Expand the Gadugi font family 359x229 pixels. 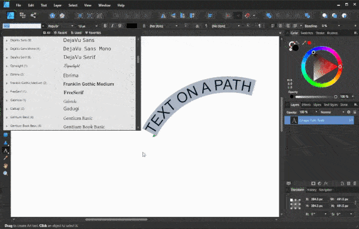coord(7,109)
